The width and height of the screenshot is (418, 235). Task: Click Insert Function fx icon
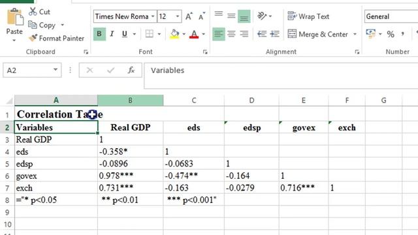pyautogui.click(x=131, y=70)
